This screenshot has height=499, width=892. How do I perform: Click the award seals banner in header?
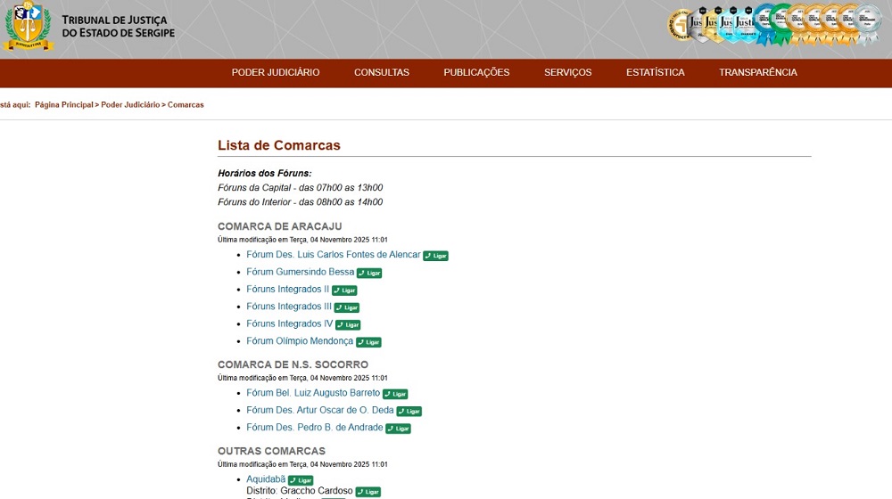coord(774,26)
